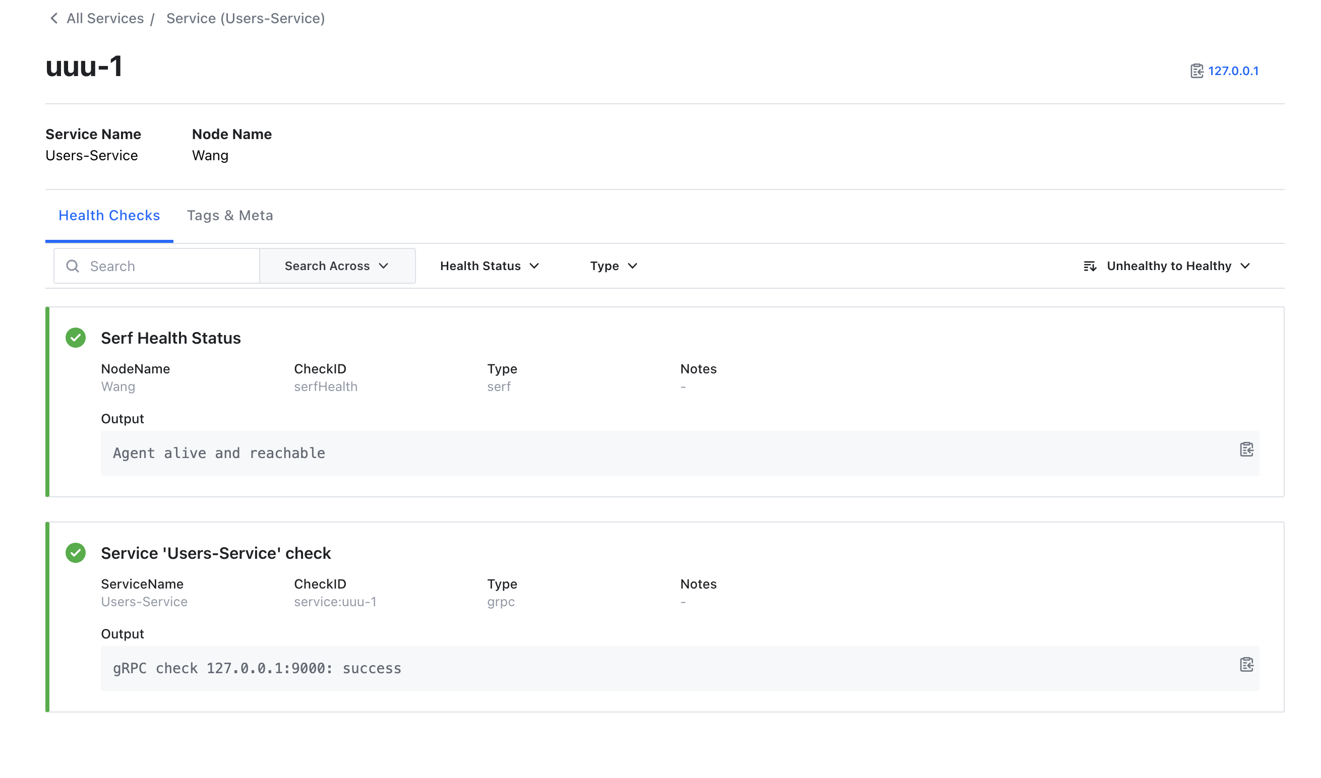Click the search magnifier icon

tap(73, 267)
